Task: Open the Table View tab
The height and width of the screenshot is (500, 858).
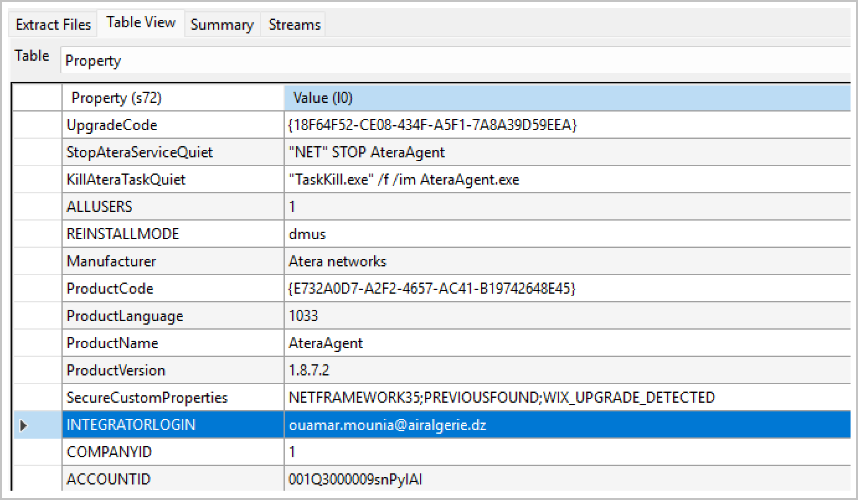Action: click(x=141, y=23)
